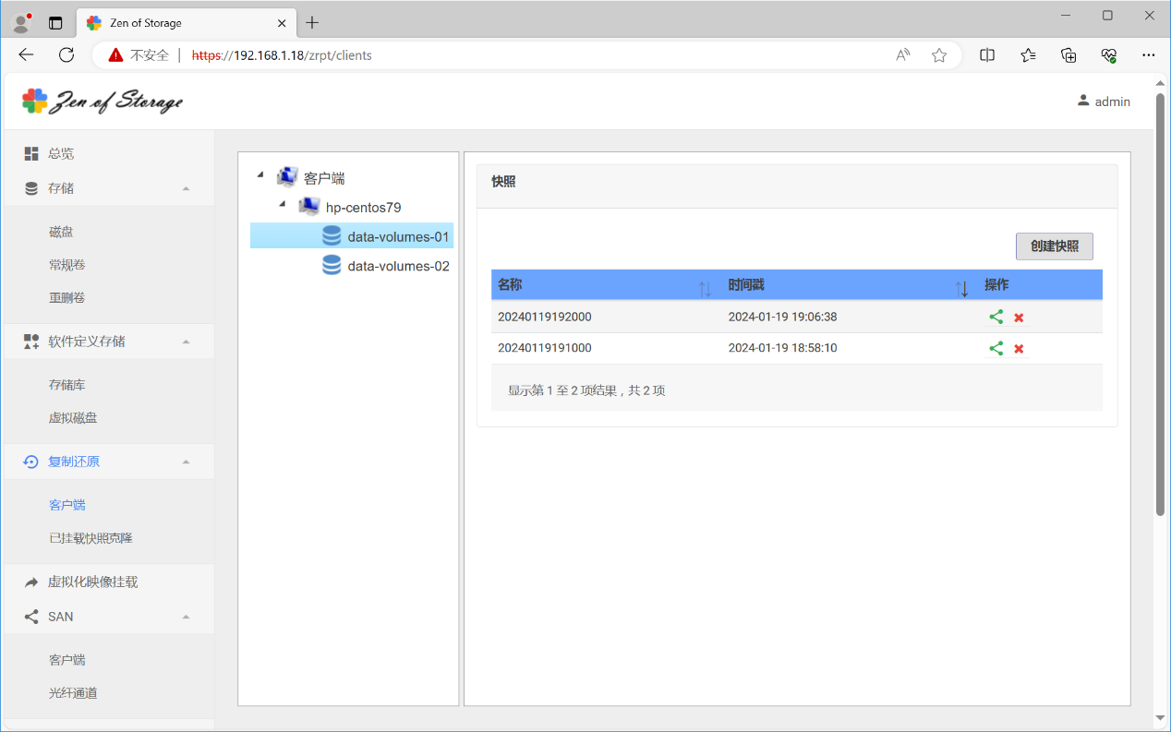Select data-volumes-02 volume in tree
This screenshot has height=732, width=1171.
[397, 266]
